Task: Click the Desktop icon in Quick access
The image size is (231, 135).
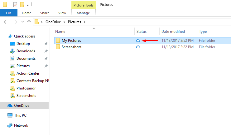Action: pyautogui.click(x=12, y=44)
